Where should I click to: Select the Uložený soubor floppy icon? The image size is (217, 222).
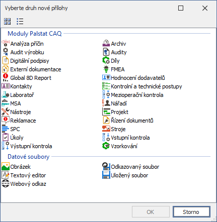point(106,175)
